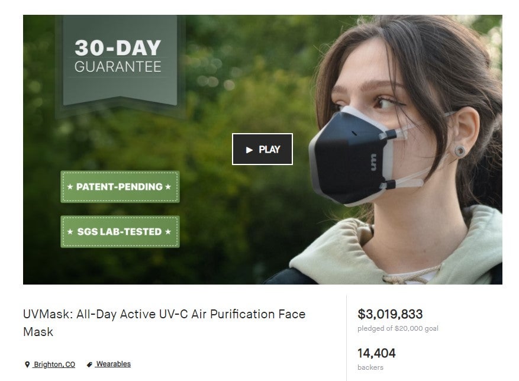Open the Brighton, CO location link
This screenshot has width=519, height=381.
click(x=54, y=364)
